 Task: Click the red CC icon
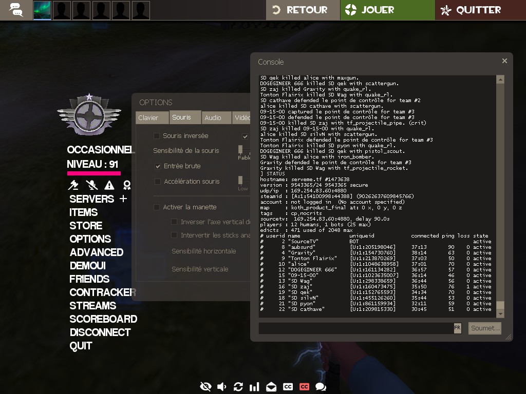(x=305, y=386)
